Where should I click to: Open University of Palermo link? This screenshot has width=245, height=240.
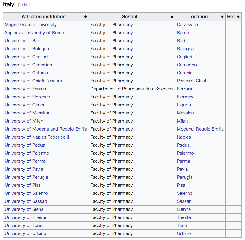point(27,153)
